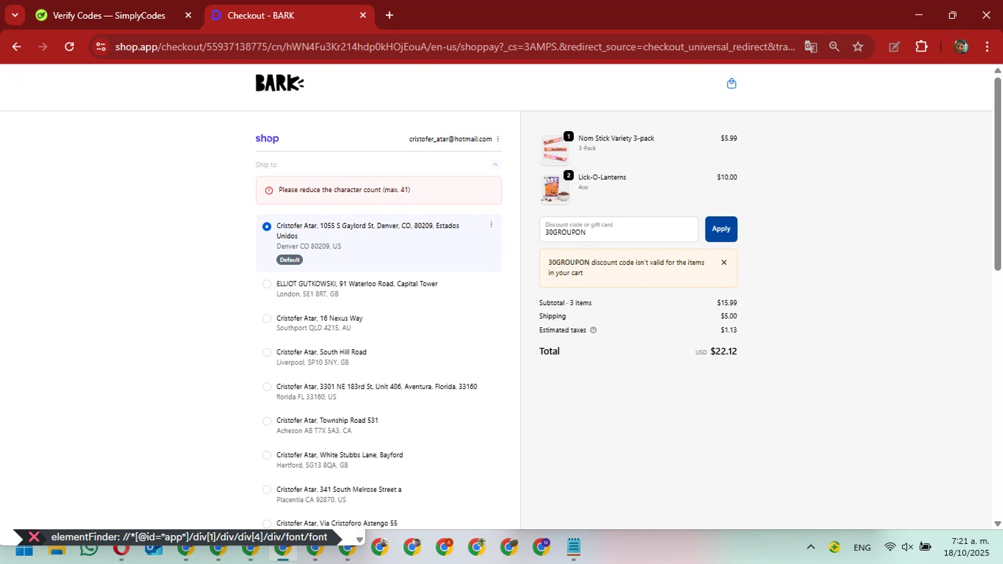Show estimated taxes info tooltip icon
Screen dimensions: 1003x564
[x=593, y=330]
